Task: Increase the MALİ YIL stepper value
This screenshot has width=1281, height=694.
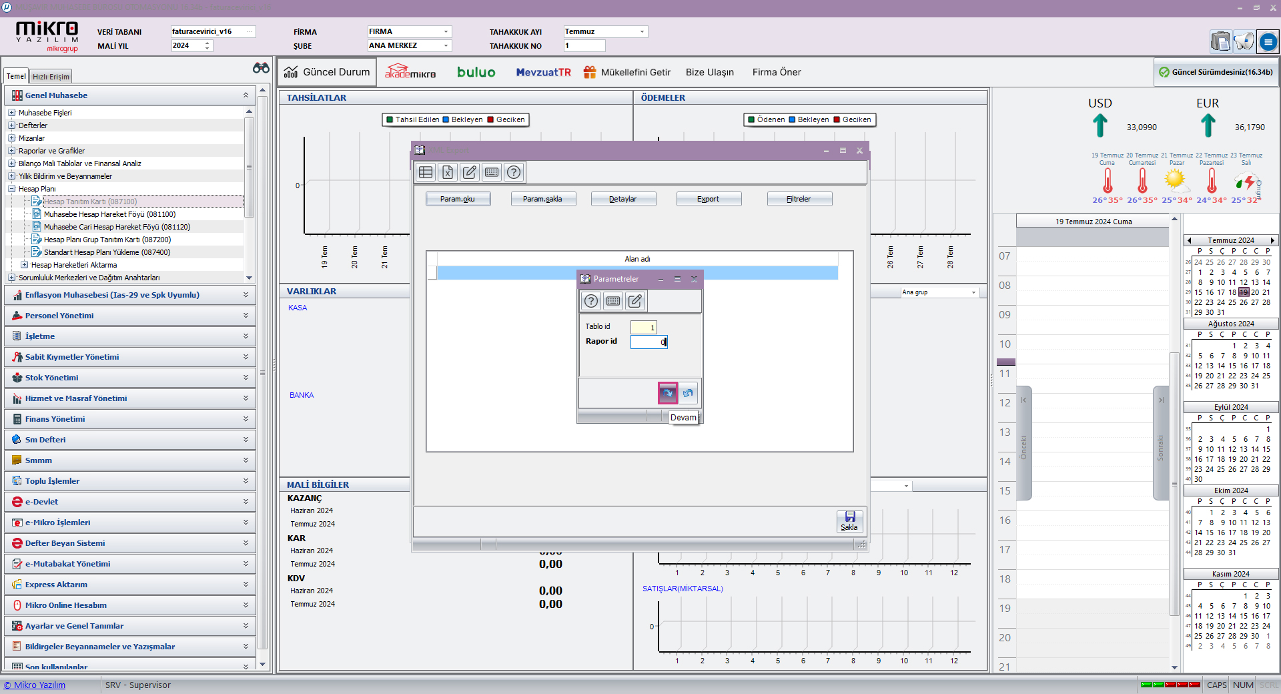Action: [207, 43]
